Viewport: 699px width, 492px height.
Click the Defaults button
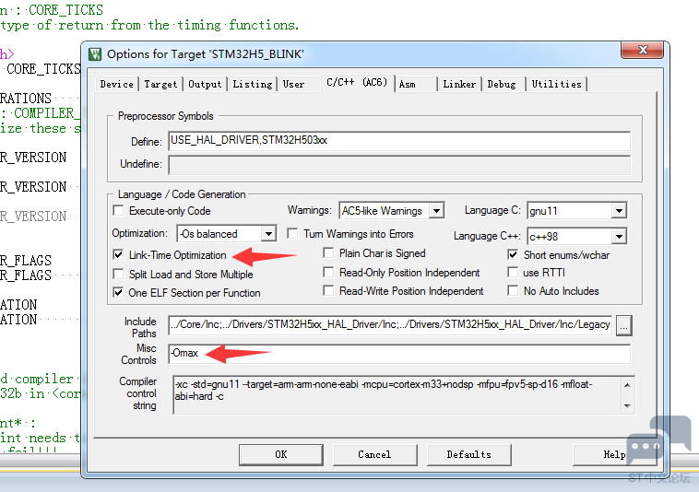pos(469,454)
